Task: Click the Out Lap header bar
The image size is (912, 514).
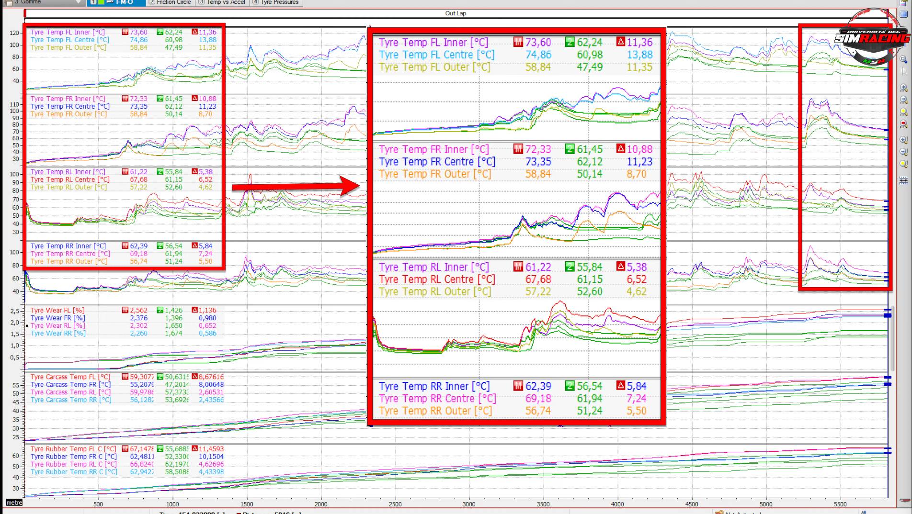Action: tap(455, 13)
